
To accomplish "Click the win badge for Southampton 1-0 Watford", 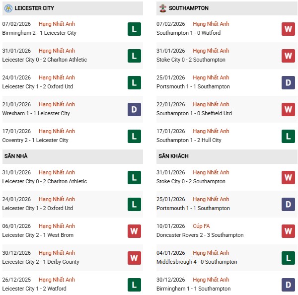I will coord(288,29).
